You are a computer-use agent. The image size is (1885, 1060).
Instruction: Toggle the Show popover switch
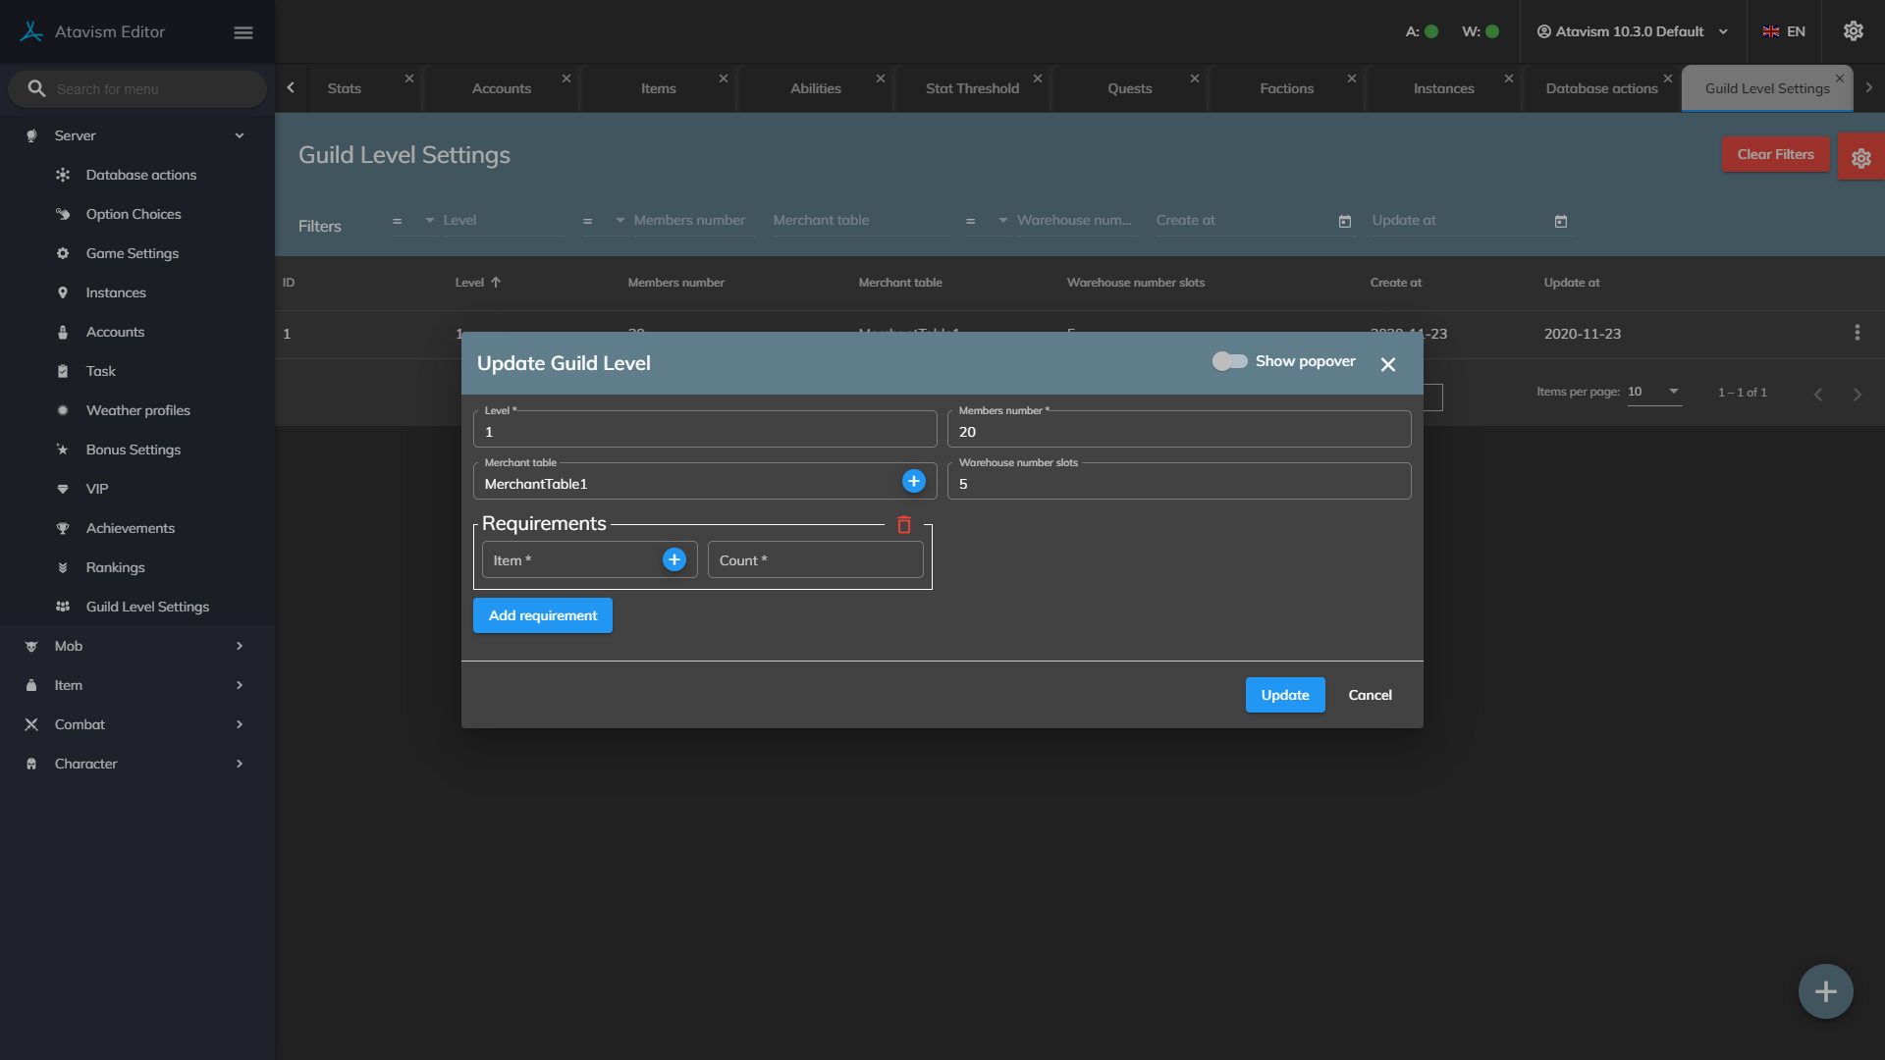click(1229, 361)
